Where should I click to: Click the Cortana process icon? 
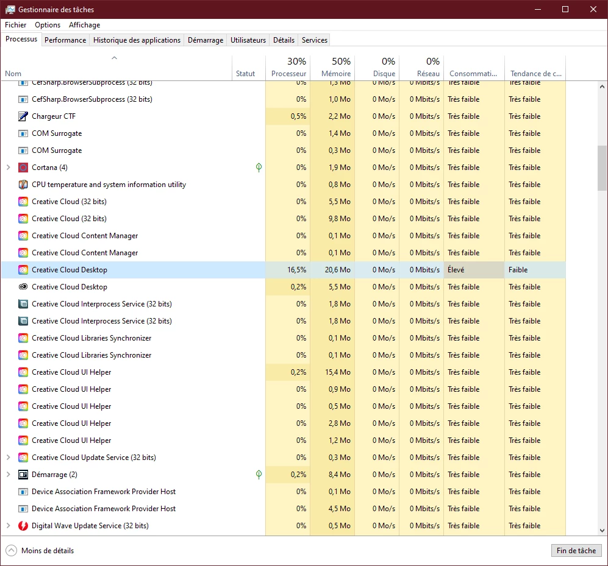(x=23, y=168)
